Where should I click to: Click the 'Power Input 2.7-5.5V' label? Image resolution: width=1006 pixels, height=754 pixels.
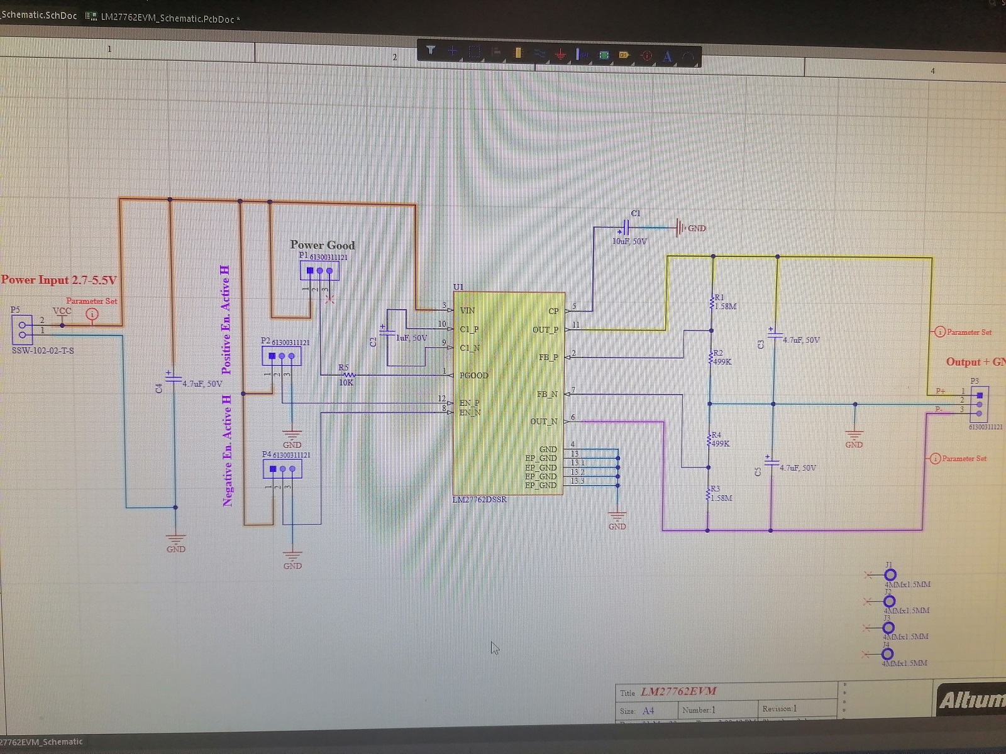58,280
